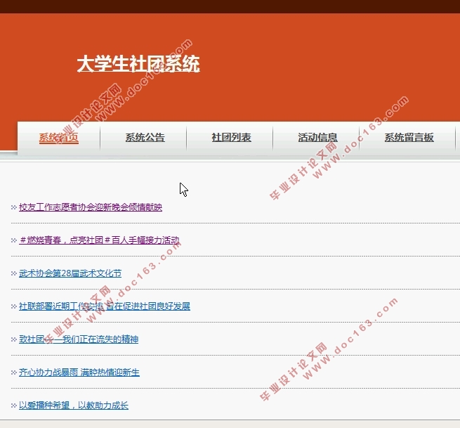Open 致社团——我们正在流失的精神 link
This screenshot has height=428, width=460.
point(79,339)
